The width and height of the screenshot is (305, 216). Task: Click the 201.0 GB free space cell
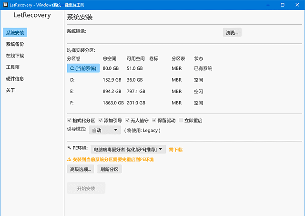136,103
